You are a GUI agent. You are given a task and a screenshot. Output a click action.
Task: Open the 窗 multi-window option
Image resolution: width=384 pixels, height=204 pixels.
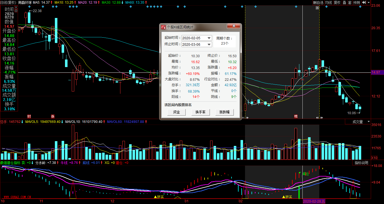(x=350, y=3)
